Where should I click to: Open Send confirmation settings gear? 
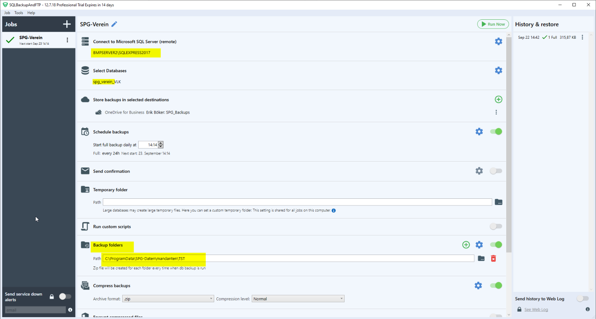tap(479, 171)
